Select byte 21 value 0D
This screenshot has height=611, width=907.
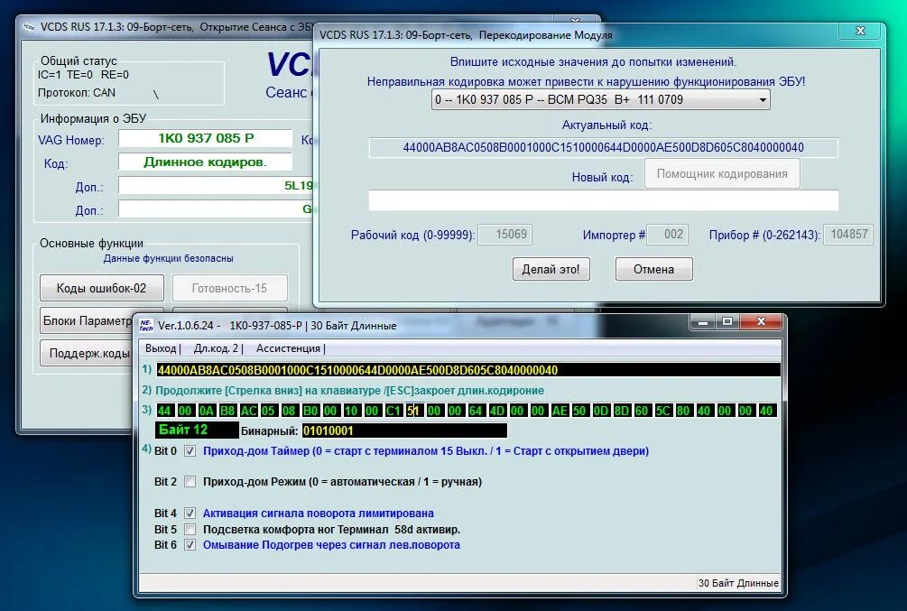click(x=600, y=411)
